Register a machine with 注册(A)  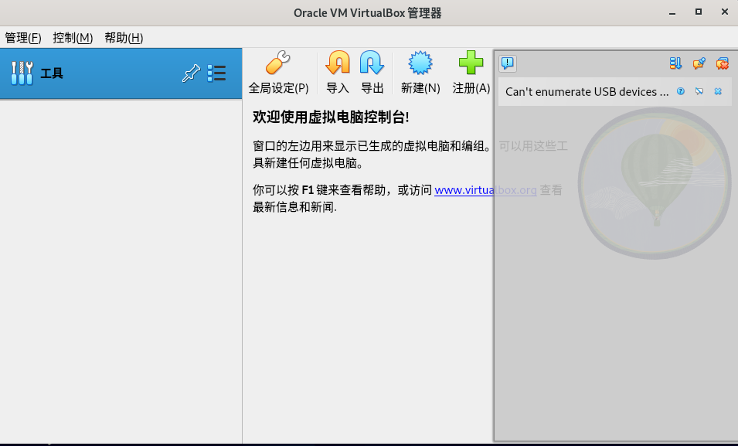click(x=471, y=73)
